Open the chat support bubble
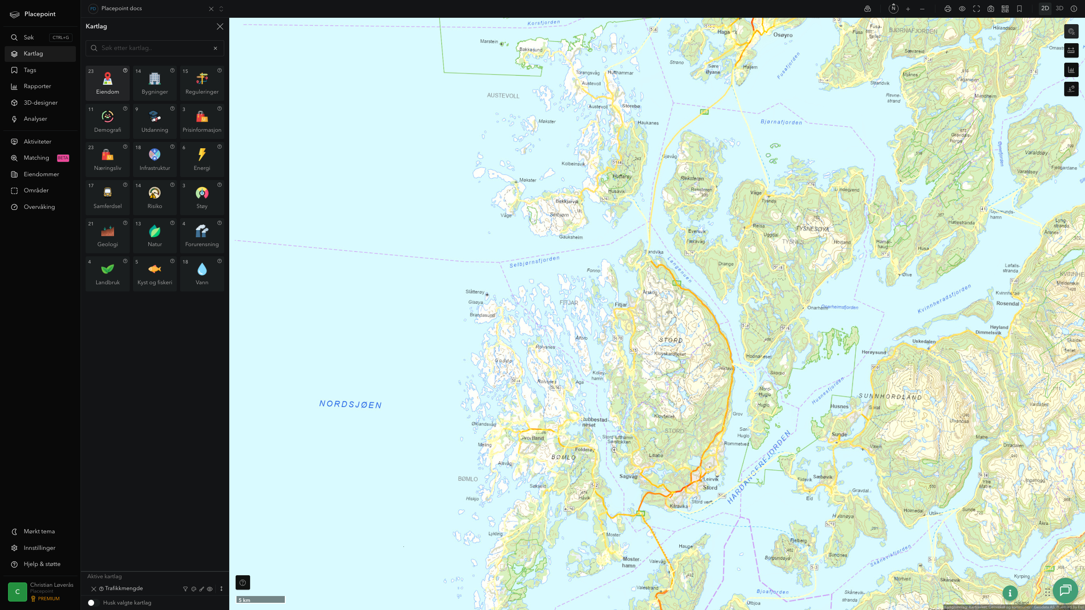1085x610 pixels. tap(1065, 591)
